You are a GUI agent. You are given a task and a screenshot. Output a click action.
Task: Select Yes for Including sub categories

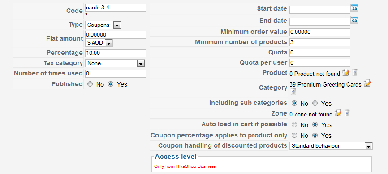pos(315,103)
